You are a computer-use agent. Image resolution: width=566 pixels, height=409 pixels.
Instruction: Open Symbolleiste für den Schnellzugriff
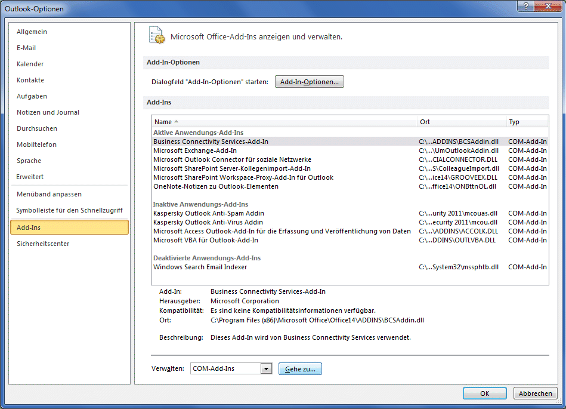(x=69, y=210)
